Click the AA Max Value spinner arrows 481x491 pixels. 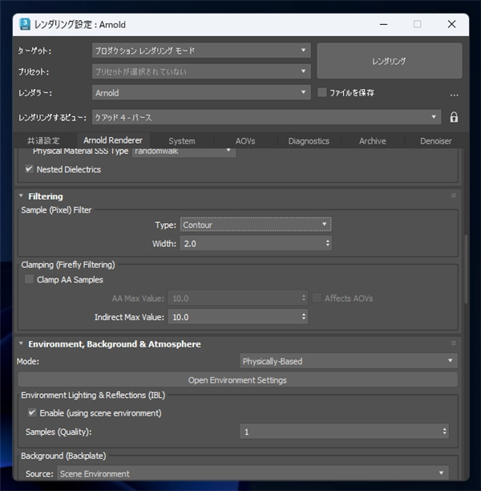click(x=304, y=298)
